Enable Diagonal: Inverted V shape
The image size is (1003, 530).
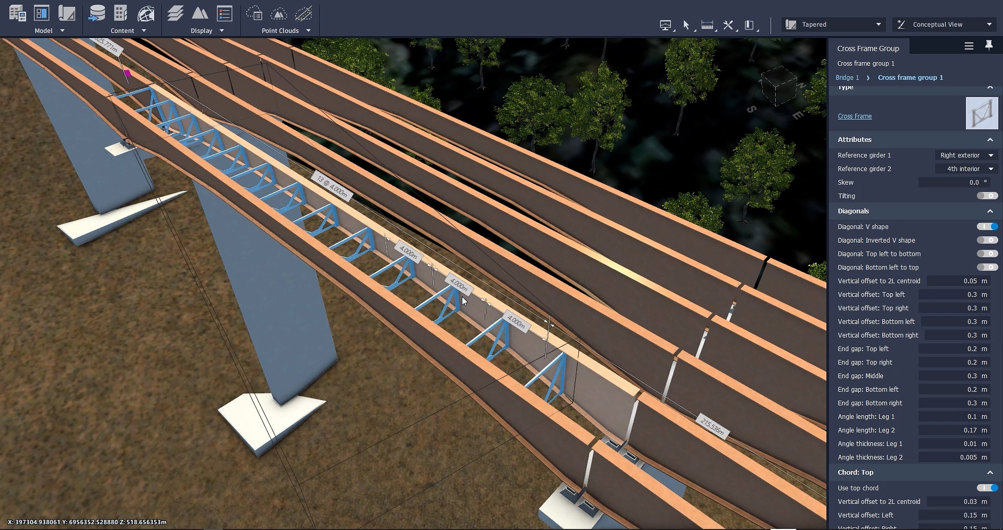pos(987,240)
